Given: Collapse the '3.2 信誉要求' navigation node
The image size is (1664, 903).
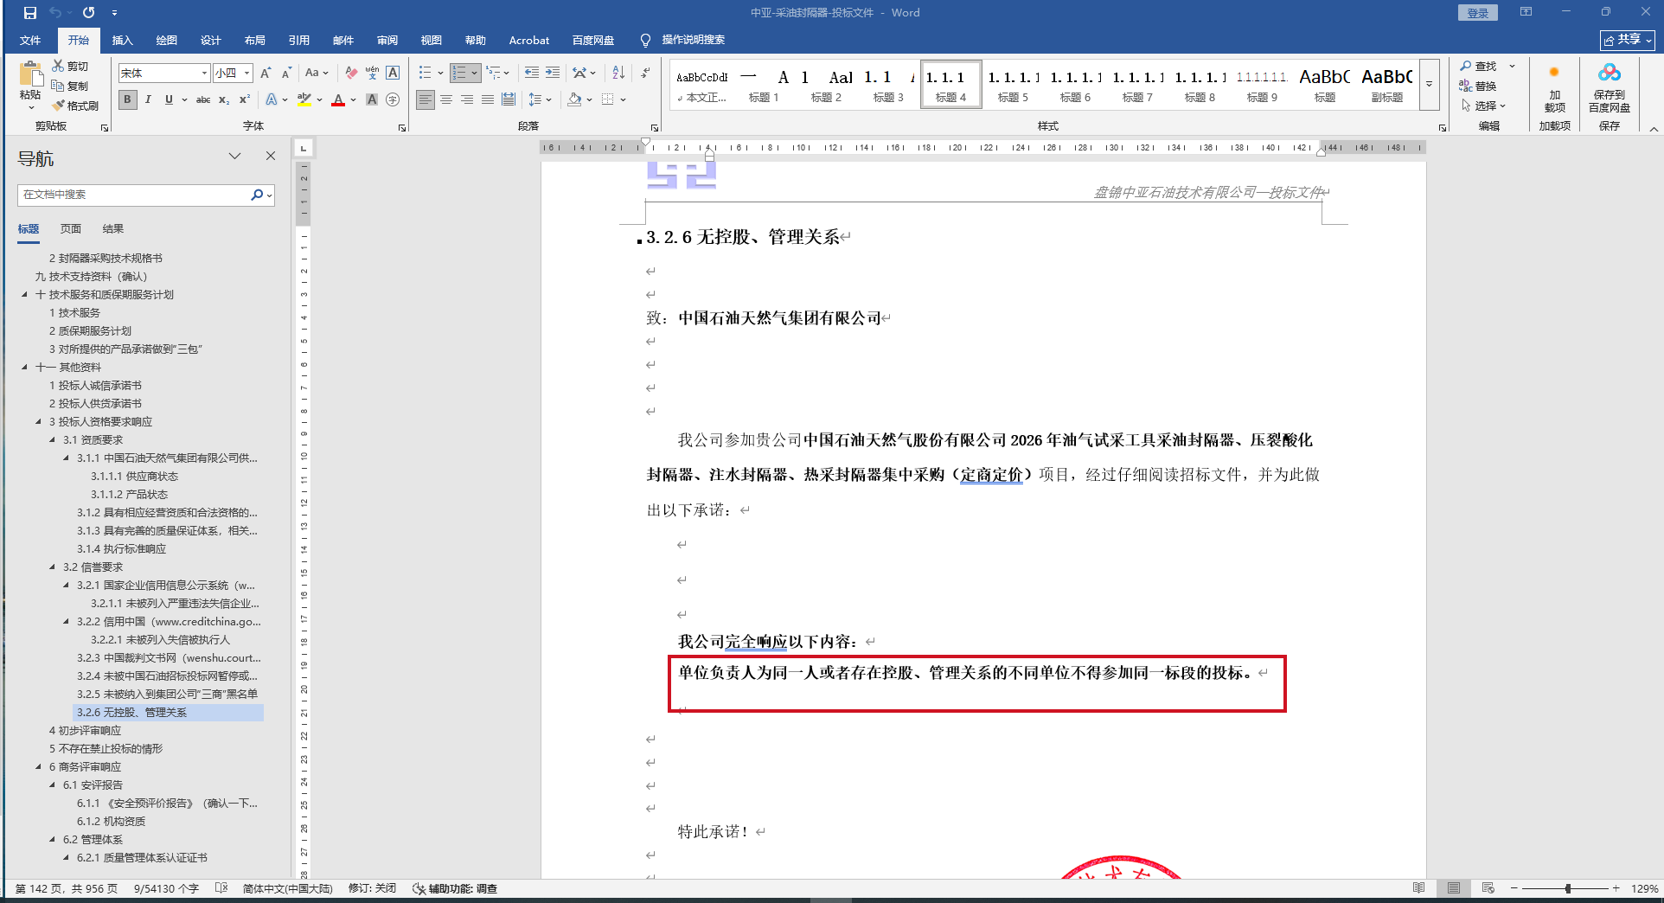Looking at the screenshot, I should (x=53, y=567).
